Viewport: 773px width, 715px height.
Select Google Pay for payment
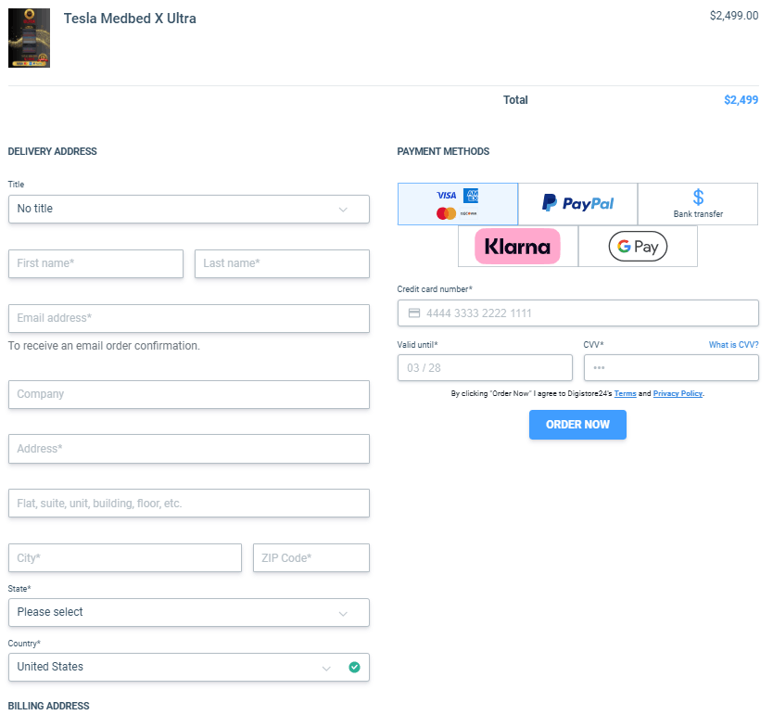tap(637, 246)
